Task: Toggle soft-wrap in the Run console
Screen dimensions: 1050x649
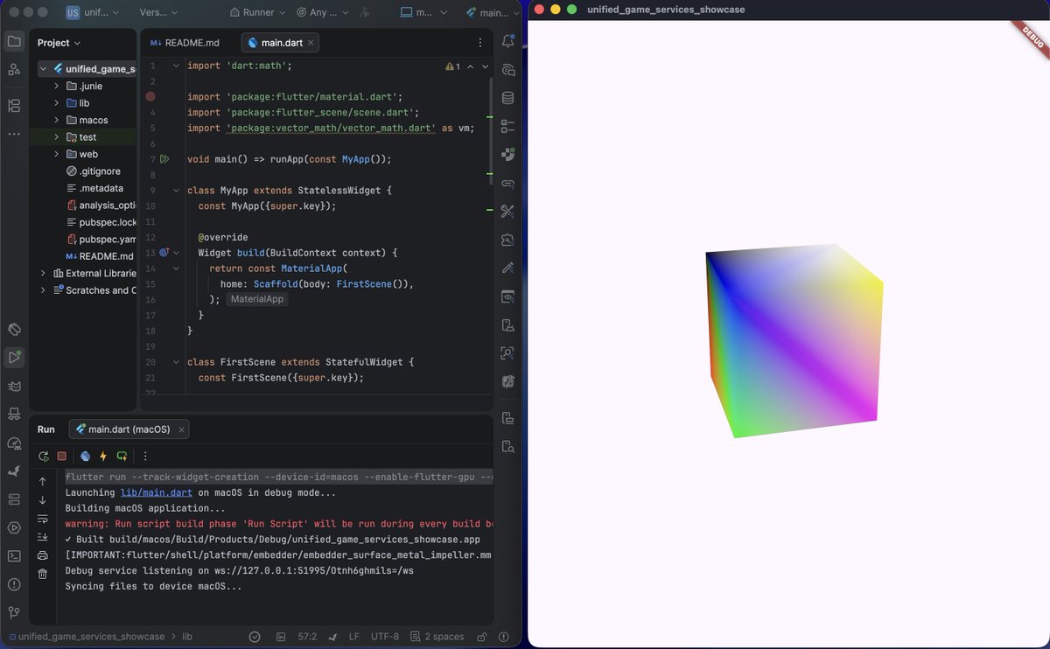Action: (x=43, y=519)
